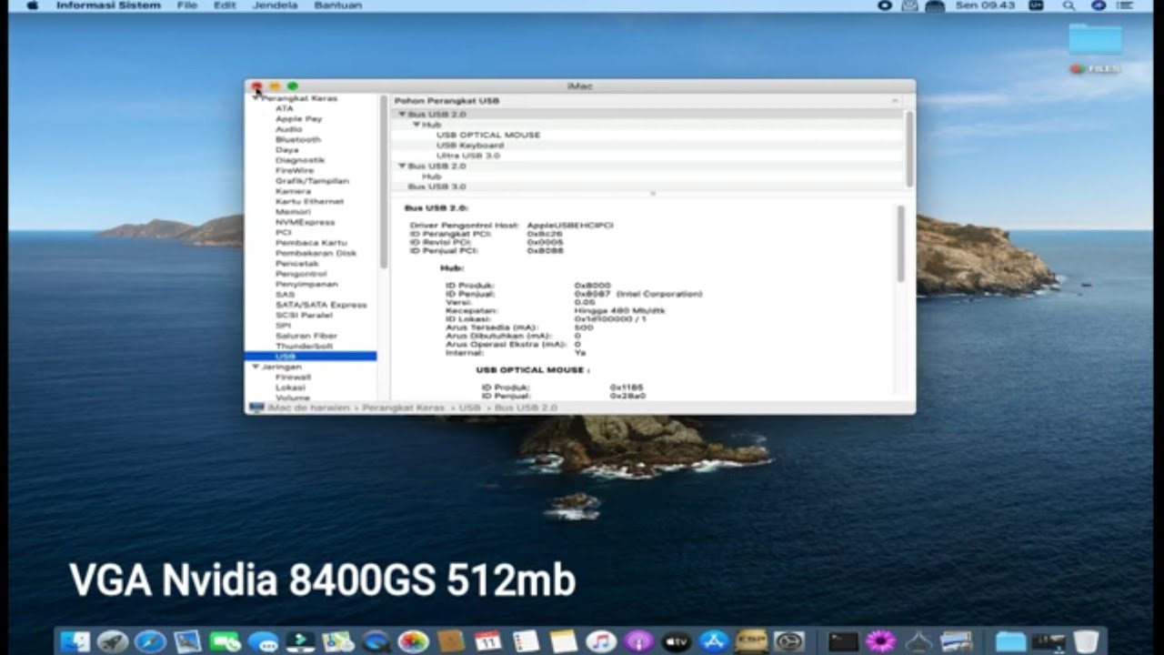Click detail pane vertical scrollbar
This screenshot has height=655, width=1164.
point(901,243)
